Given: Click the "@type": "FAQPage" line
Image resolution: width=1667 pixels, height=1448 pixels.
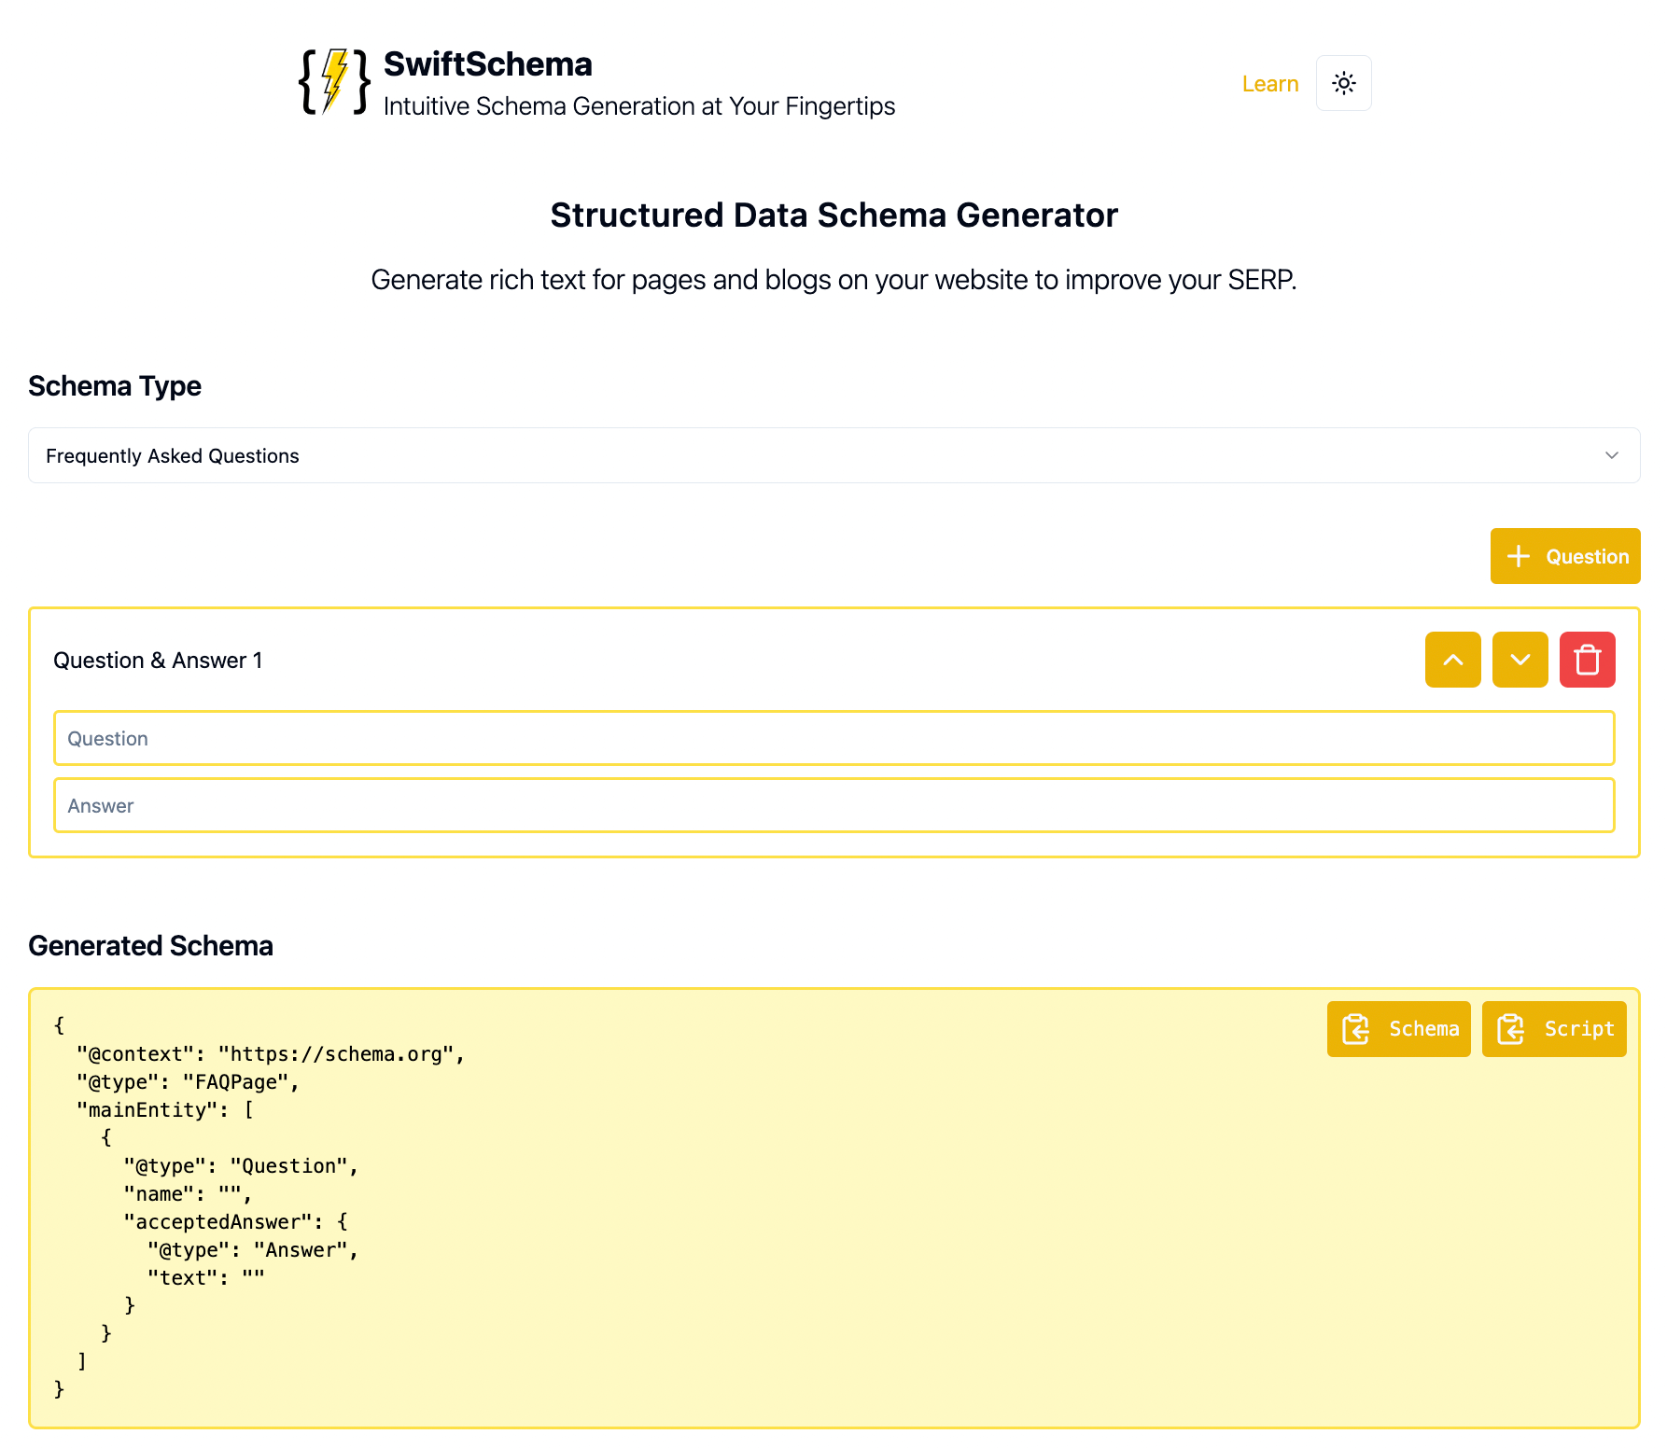Looking at the screenshot, I should tap(188, 1082).
